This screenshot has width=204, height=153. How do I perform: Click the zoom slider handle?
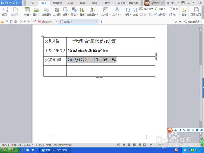(x=180, y=145)
